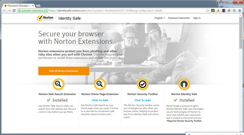Screen dimensions: 244x135
Task: Open the grey Identity Safe extension icon in the toolbar
Action: click(229, 11)
